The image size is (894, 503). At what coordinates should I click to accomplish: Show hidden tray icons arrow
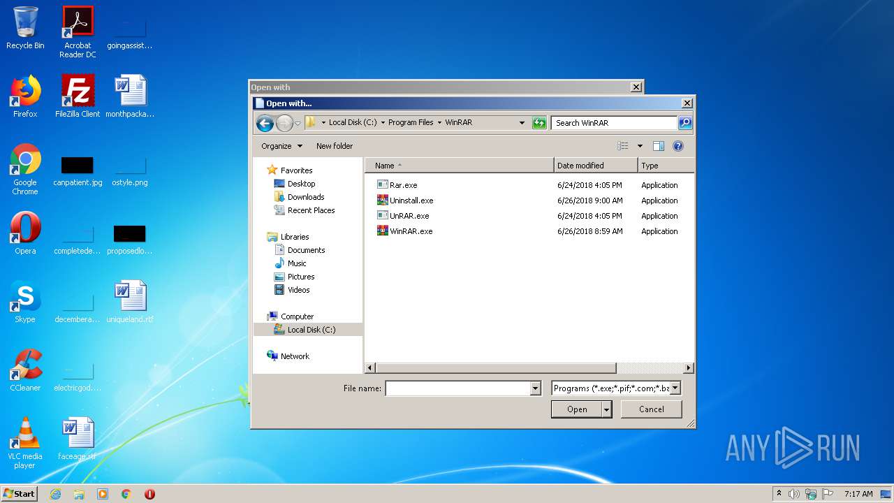779,494
